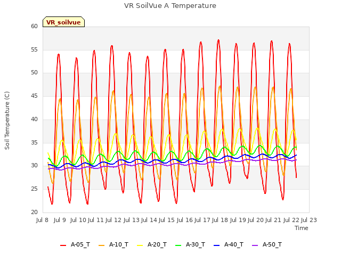Image resolution: width=341 pixels, height=255 pixels.
Task: Click the Jul 13 x-axis tick label
Action: [132, 220]
